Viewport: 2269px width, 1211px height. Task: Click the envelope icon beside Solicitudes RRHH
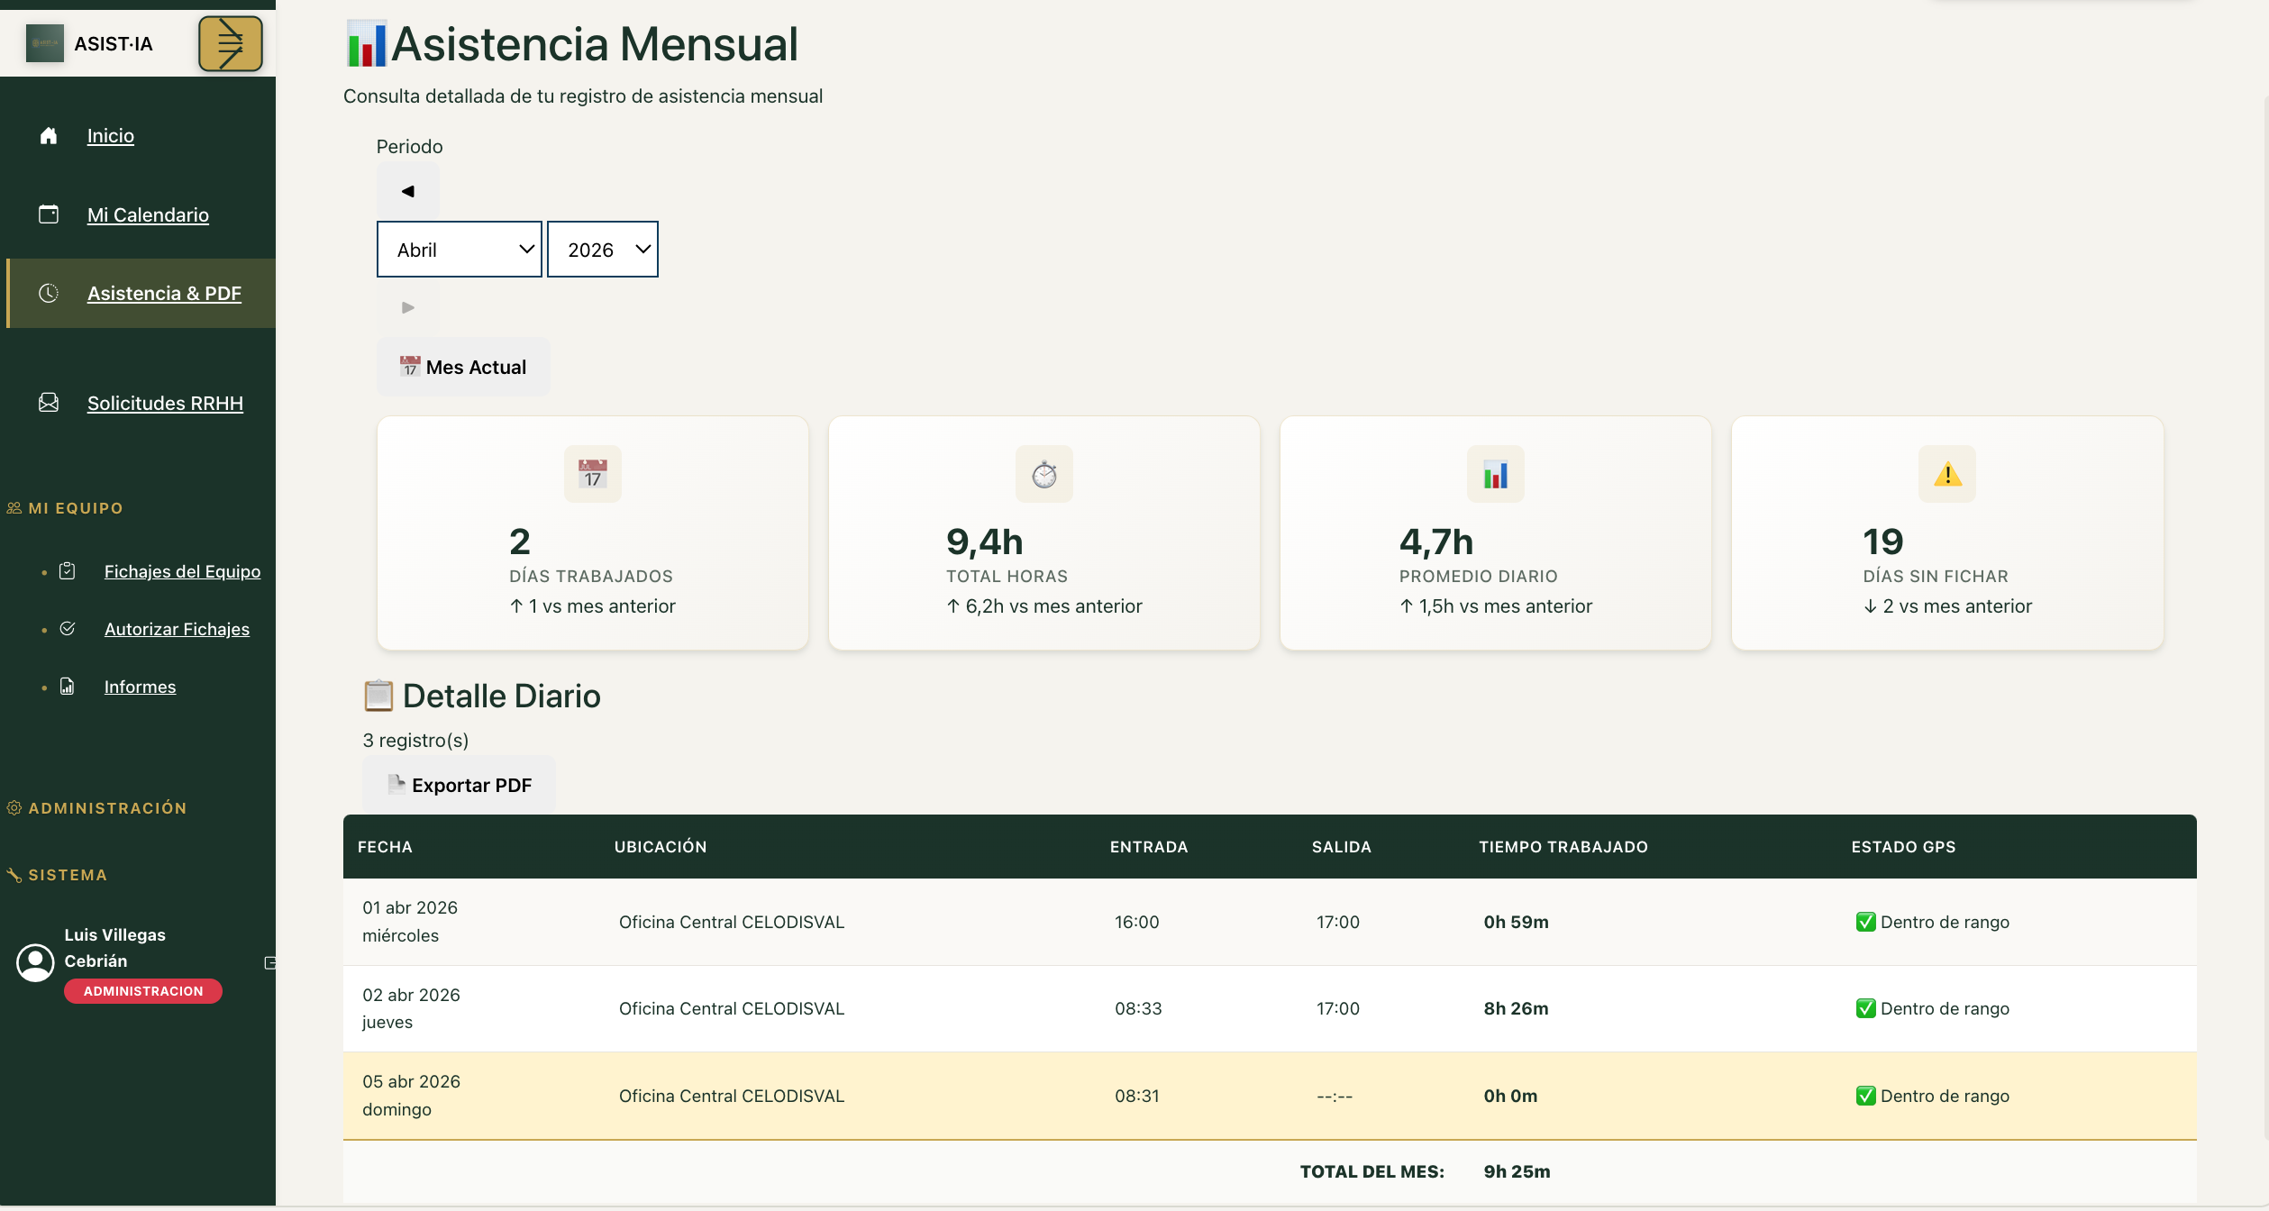coord(49,403)
